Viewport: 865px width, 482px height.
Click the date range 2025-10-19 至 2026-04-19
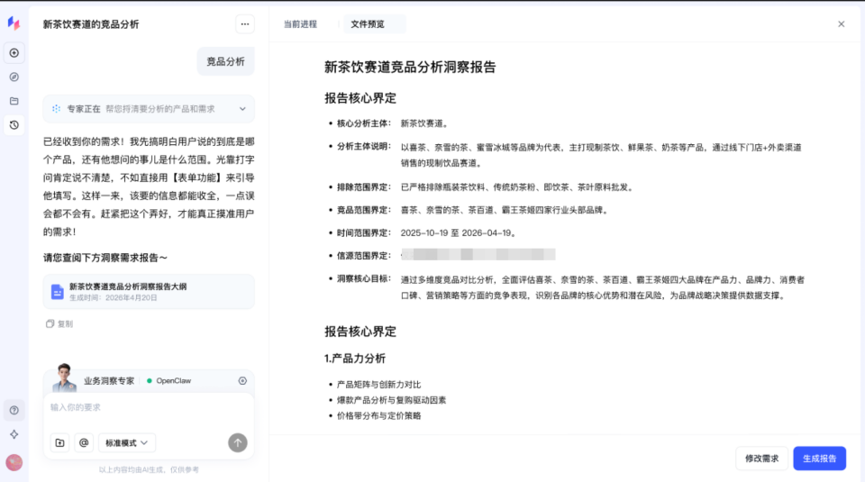(x=458, y=233)
